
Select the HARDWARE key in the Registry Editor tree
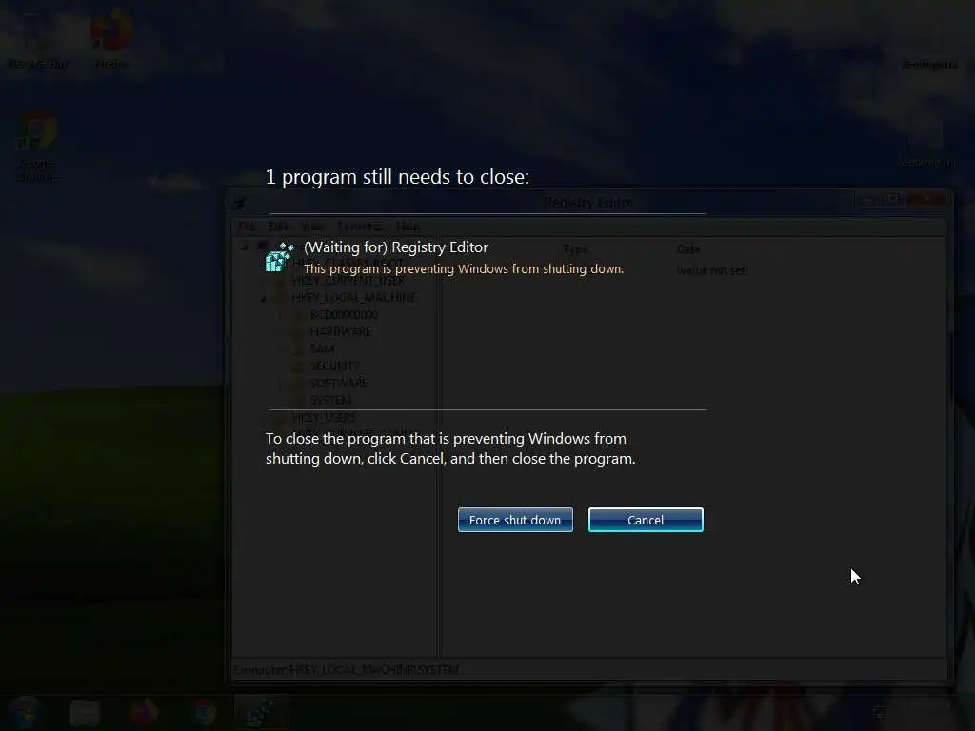(341, 332)
